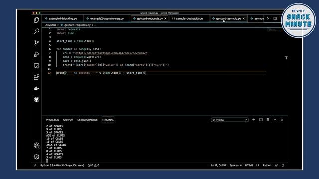Image resolution: width=319 pixels, height=179 pixels.
Task: Open the Accounts icon in activity bar
Action: 36,145
